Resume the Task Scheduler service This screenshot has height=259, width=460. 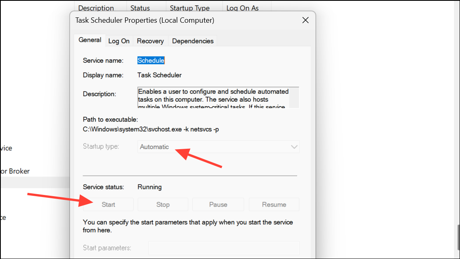pos(274,204)
